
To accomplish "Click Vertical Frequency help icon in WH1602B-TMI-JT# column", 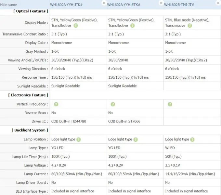I will pyautogui.click(x=170, y=104).
